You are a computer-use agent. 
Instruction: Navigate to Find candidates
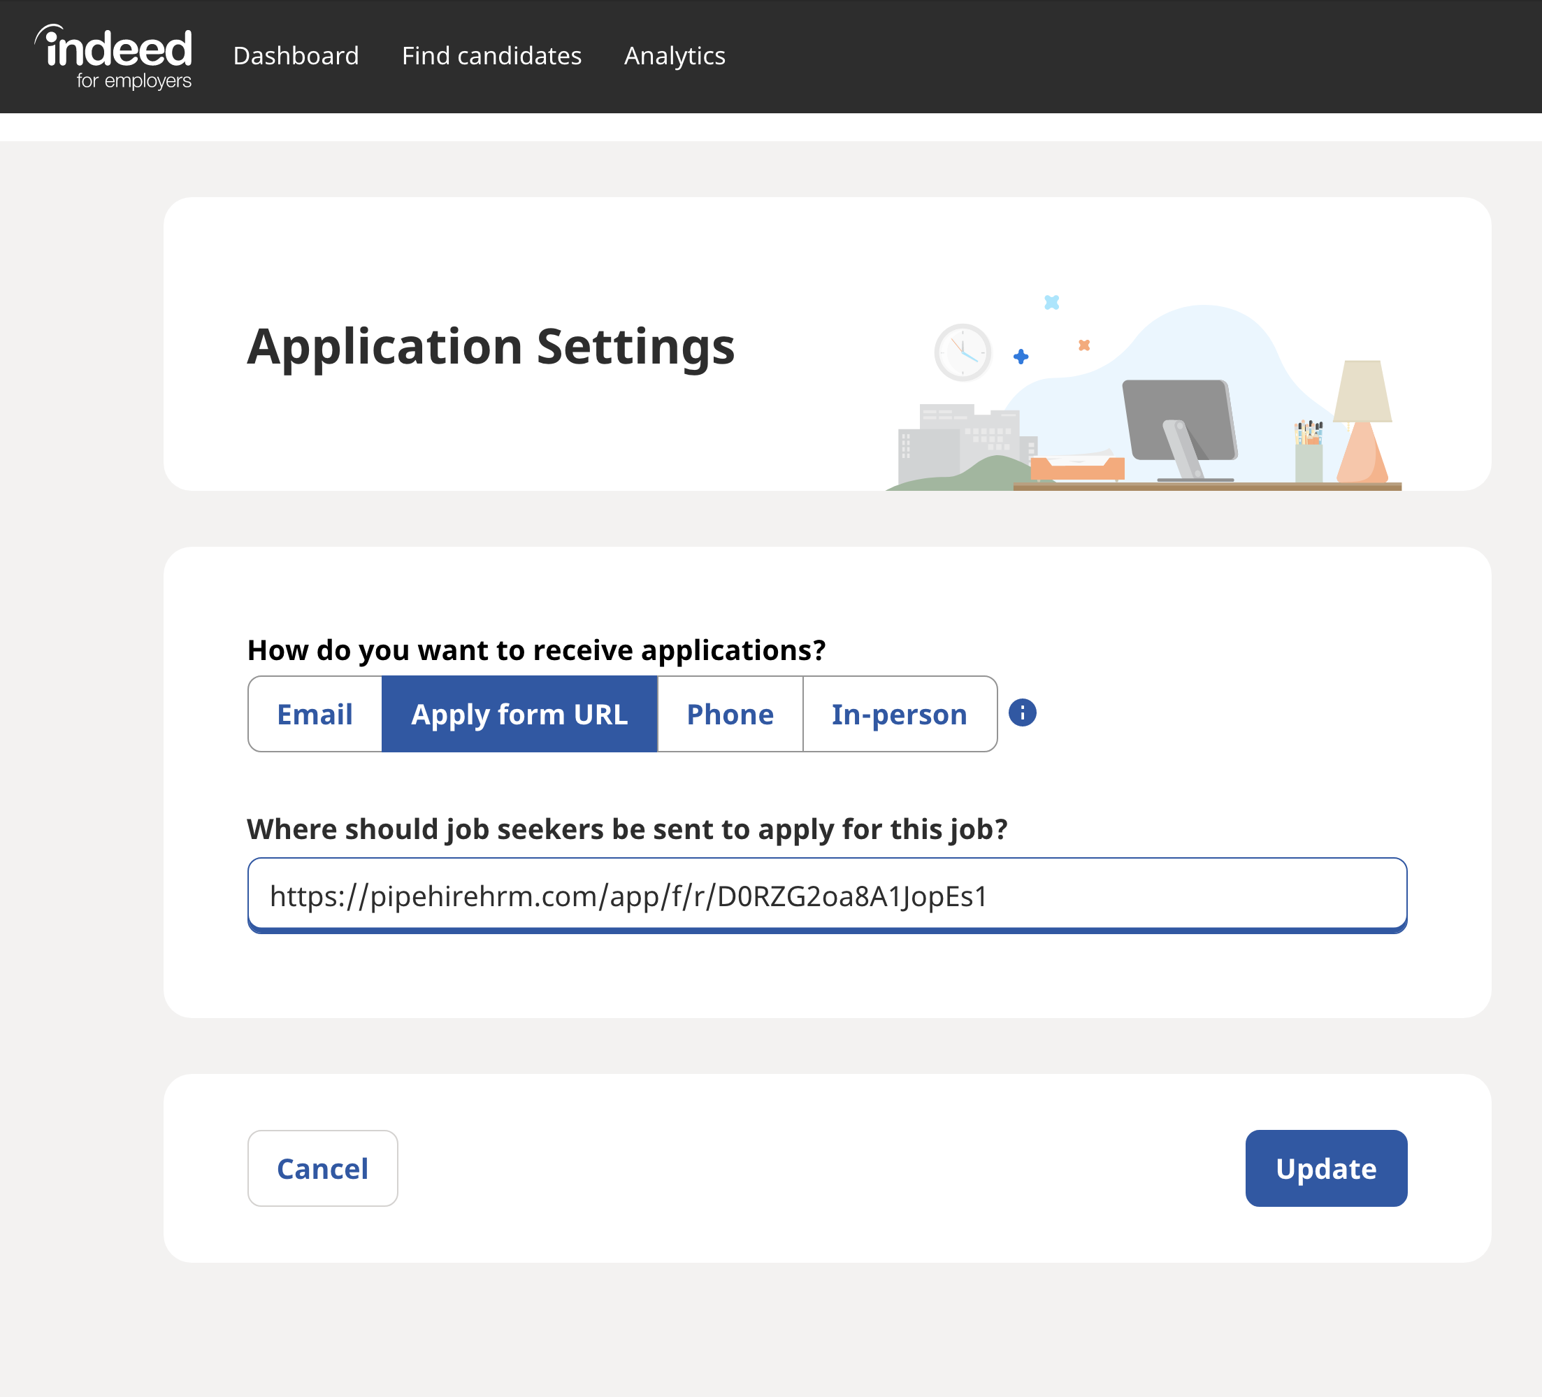pos(492,56)
